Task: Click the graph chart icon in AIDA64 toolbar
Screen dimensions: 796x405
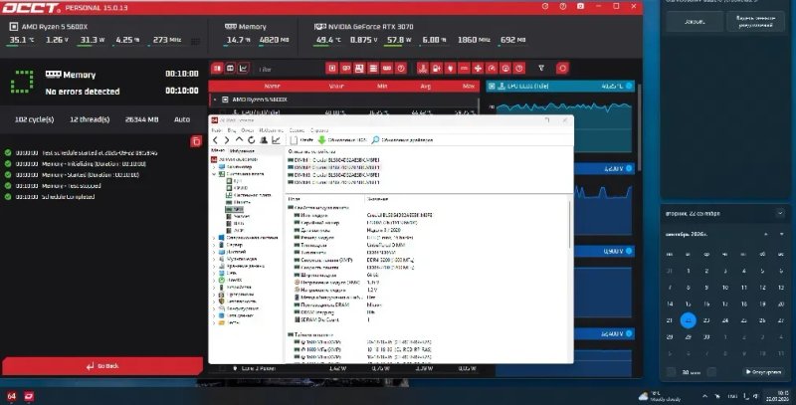Action: [x=276, y=140]
